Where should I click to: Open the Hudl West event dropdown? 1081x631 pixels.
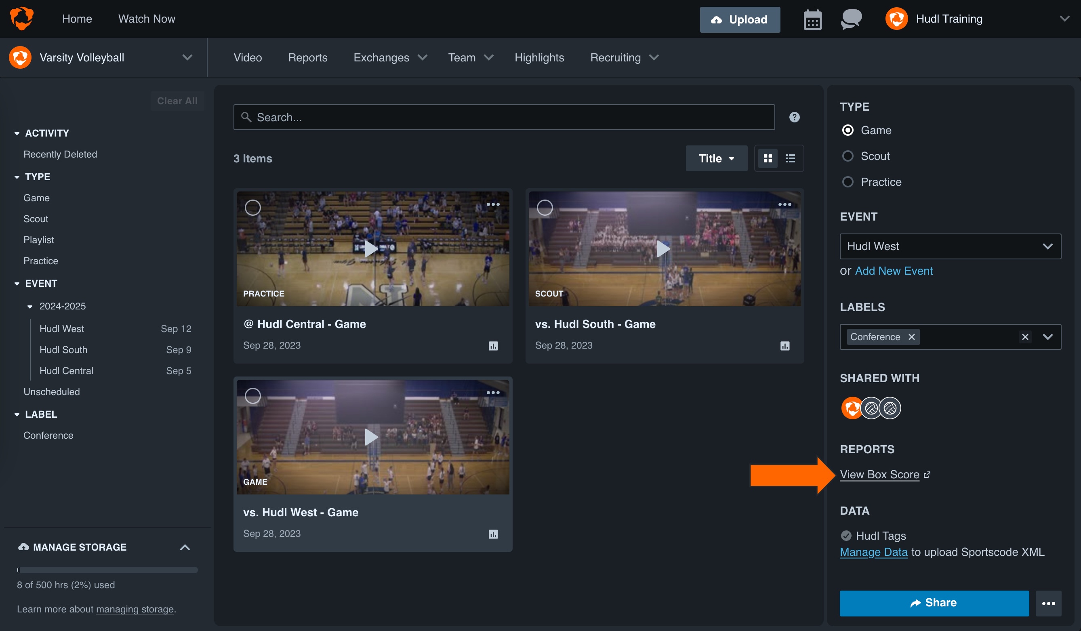coord(950,246)
